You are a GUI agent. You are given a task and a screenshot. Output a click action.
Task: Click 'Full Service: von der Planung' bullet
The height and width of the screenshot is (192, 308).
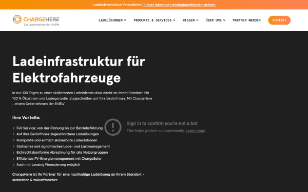click(60, 128)
